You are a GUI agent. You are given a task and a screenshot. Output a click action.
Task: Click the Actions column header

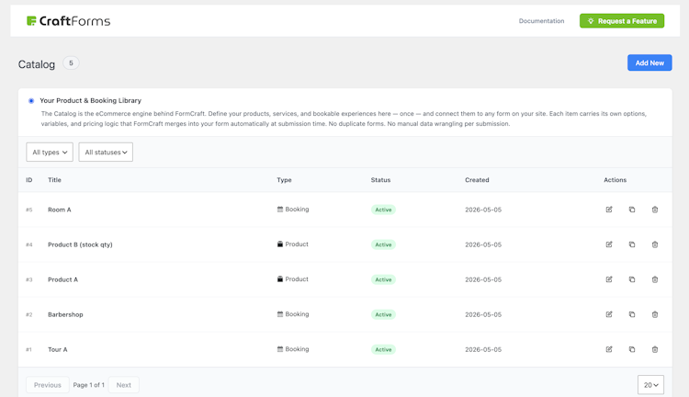click(616, 180)
